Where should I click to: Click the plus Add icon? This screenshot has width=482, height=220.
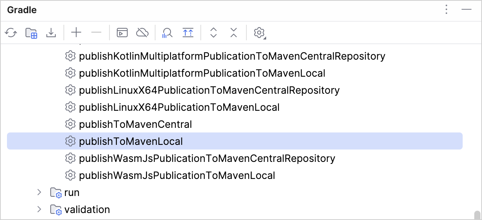point(76,33)
